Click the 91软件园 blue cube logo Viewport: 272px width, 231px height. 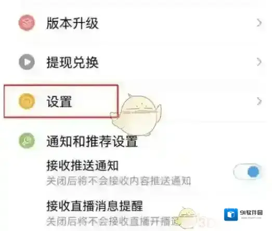pyautogui.click(x=231, y=214)
